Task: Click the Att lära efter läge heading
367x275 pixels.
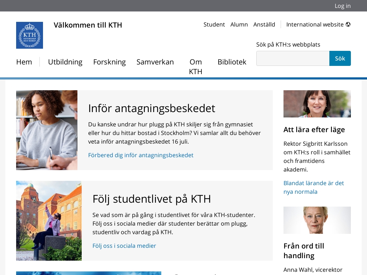Action: click(x=314, y=130)
